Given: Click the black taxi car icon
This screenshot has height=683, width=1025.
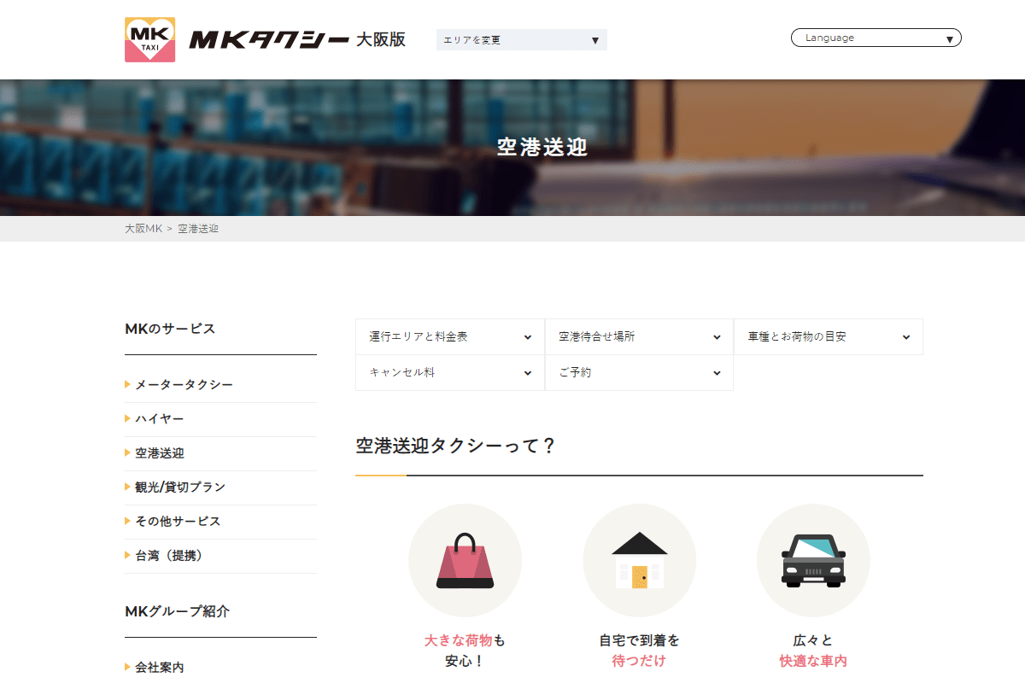Looking at the screenshot, I should pyautogui.click(x=813, y=561).
